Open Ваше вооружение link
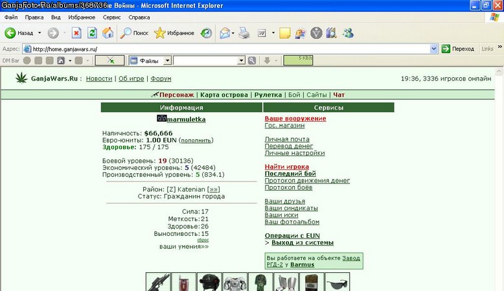 [x=295, y=119]
